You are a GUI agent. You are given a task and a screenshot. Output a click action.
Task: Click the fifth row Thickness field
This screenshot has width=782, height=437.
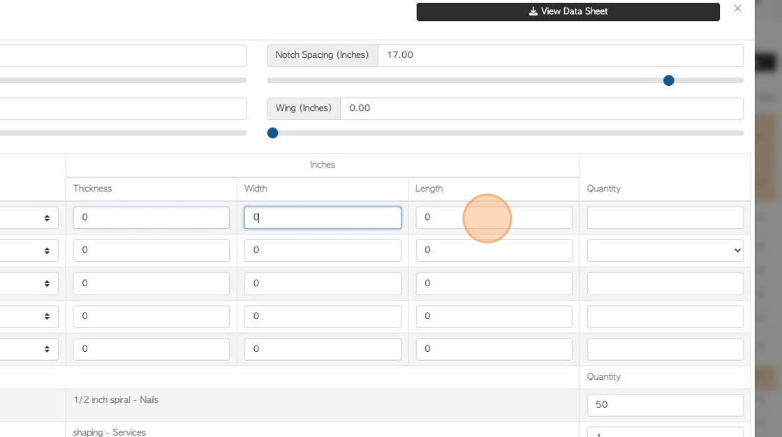151,350
